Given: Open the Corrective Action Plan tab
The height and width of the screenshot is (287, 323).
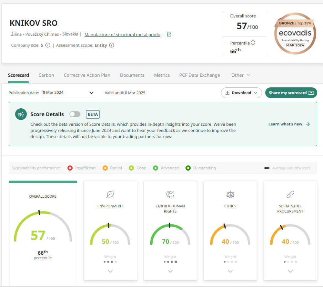Looking at the screenshot, I should (87, 75).
